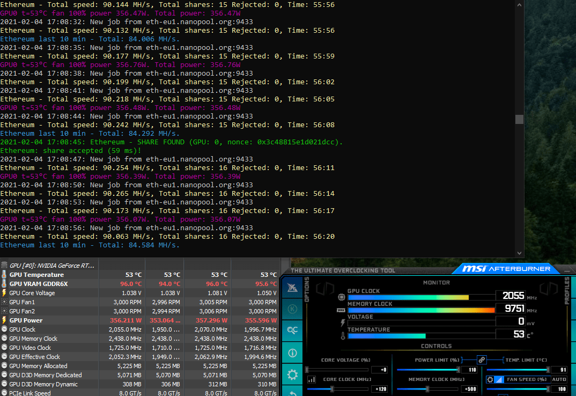Click the GPU Memory Allocated gauge icon

(4, 366)
